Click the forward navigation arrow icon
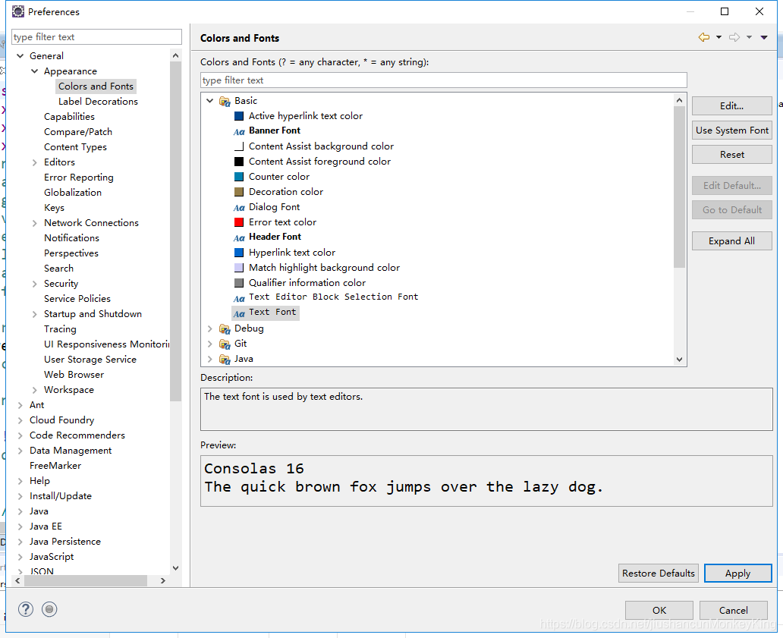The image size is (783, 638). click(734, 37)
